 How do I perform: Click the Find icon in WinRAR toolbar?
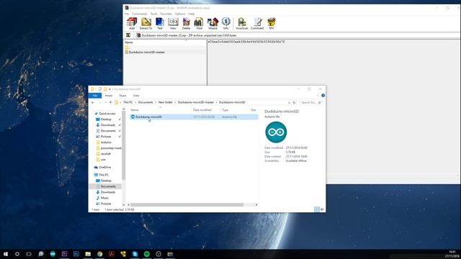coord(199,24)
